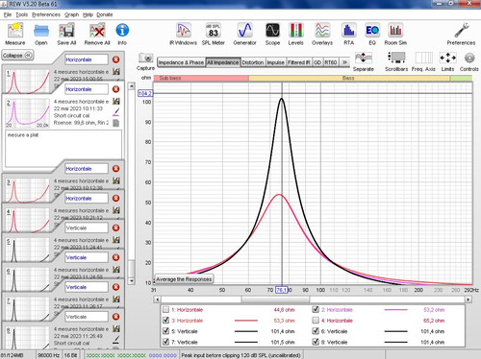Viewport: 481px width, 359px height.
Task: Toggle checkbox for 5: Verticale trace
Action: pos(165,331)
